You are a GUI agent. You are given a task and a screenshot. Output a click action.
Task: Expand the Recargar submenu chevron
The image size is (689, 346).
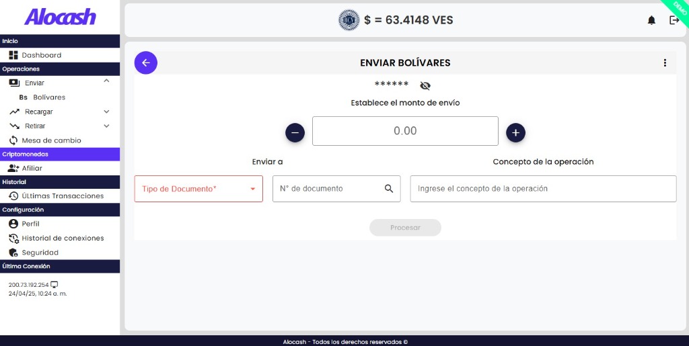(106, 112)
